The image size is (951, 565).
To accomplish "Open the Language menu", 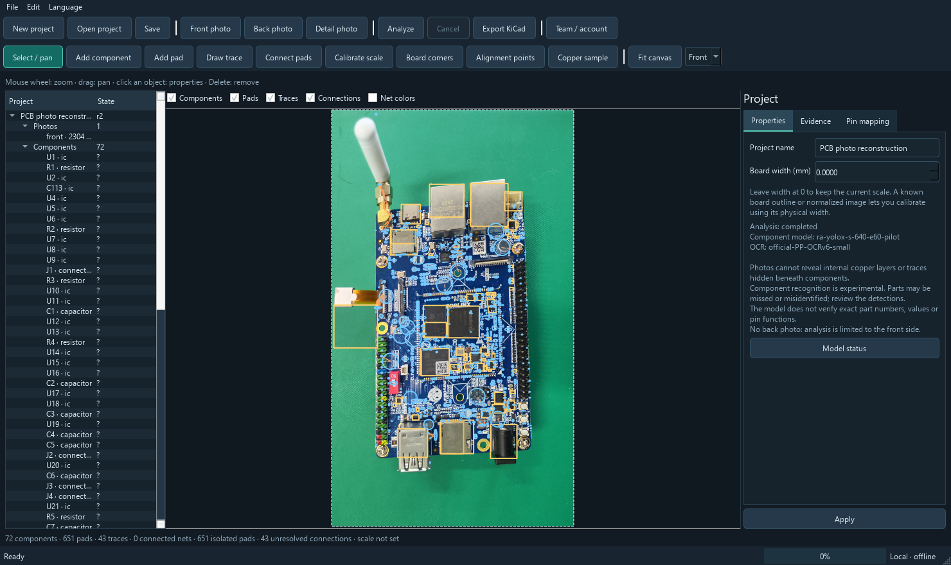I will coord(66,7).
